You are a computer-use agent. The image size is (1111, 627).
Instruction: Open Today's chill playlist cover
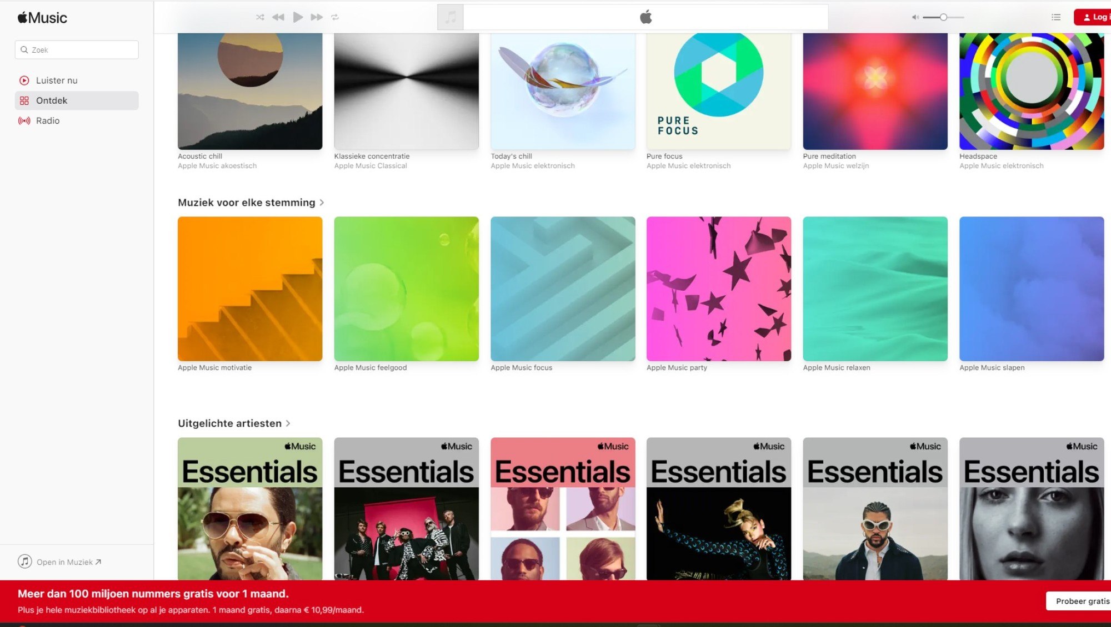point(563,92)
